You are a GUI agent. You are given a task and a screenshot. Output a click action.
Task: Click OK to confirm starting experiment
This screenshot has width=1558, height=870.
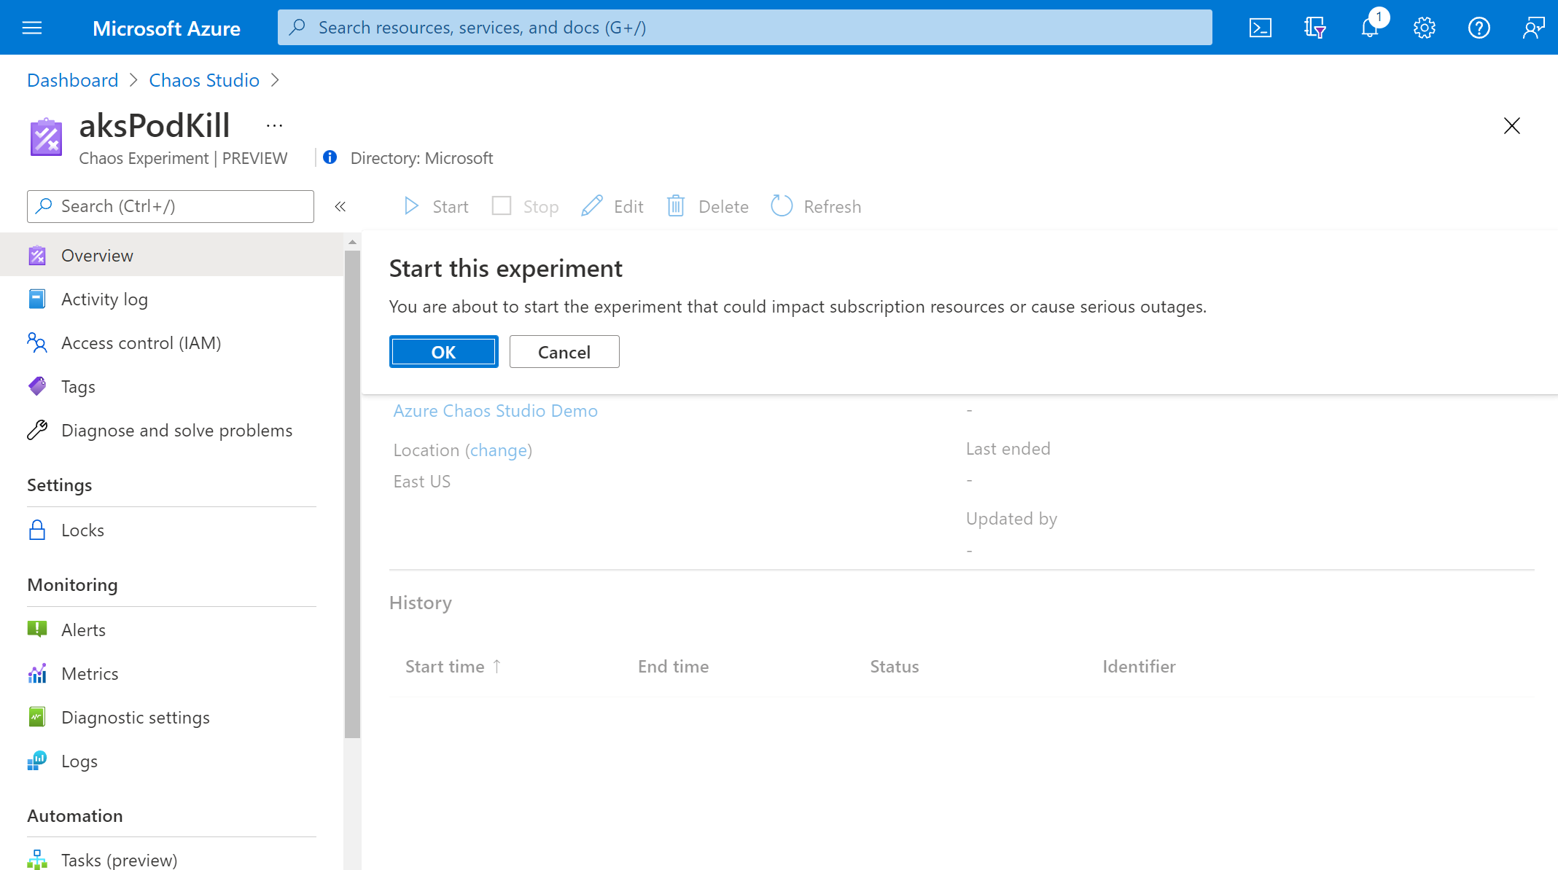coord(442,352)
